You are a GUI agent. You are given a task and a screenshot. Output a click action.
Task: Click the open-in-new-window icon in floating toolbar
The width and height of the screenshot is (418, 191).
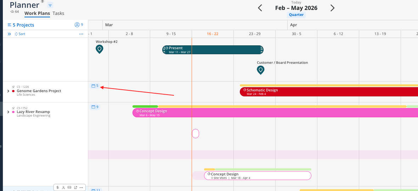75,187
